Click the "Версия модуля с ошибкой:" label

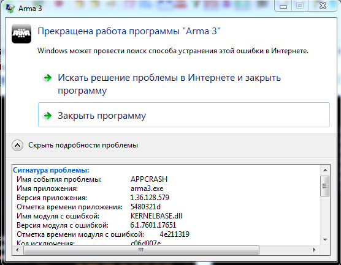pyautogui.click(x=63, y=225)
